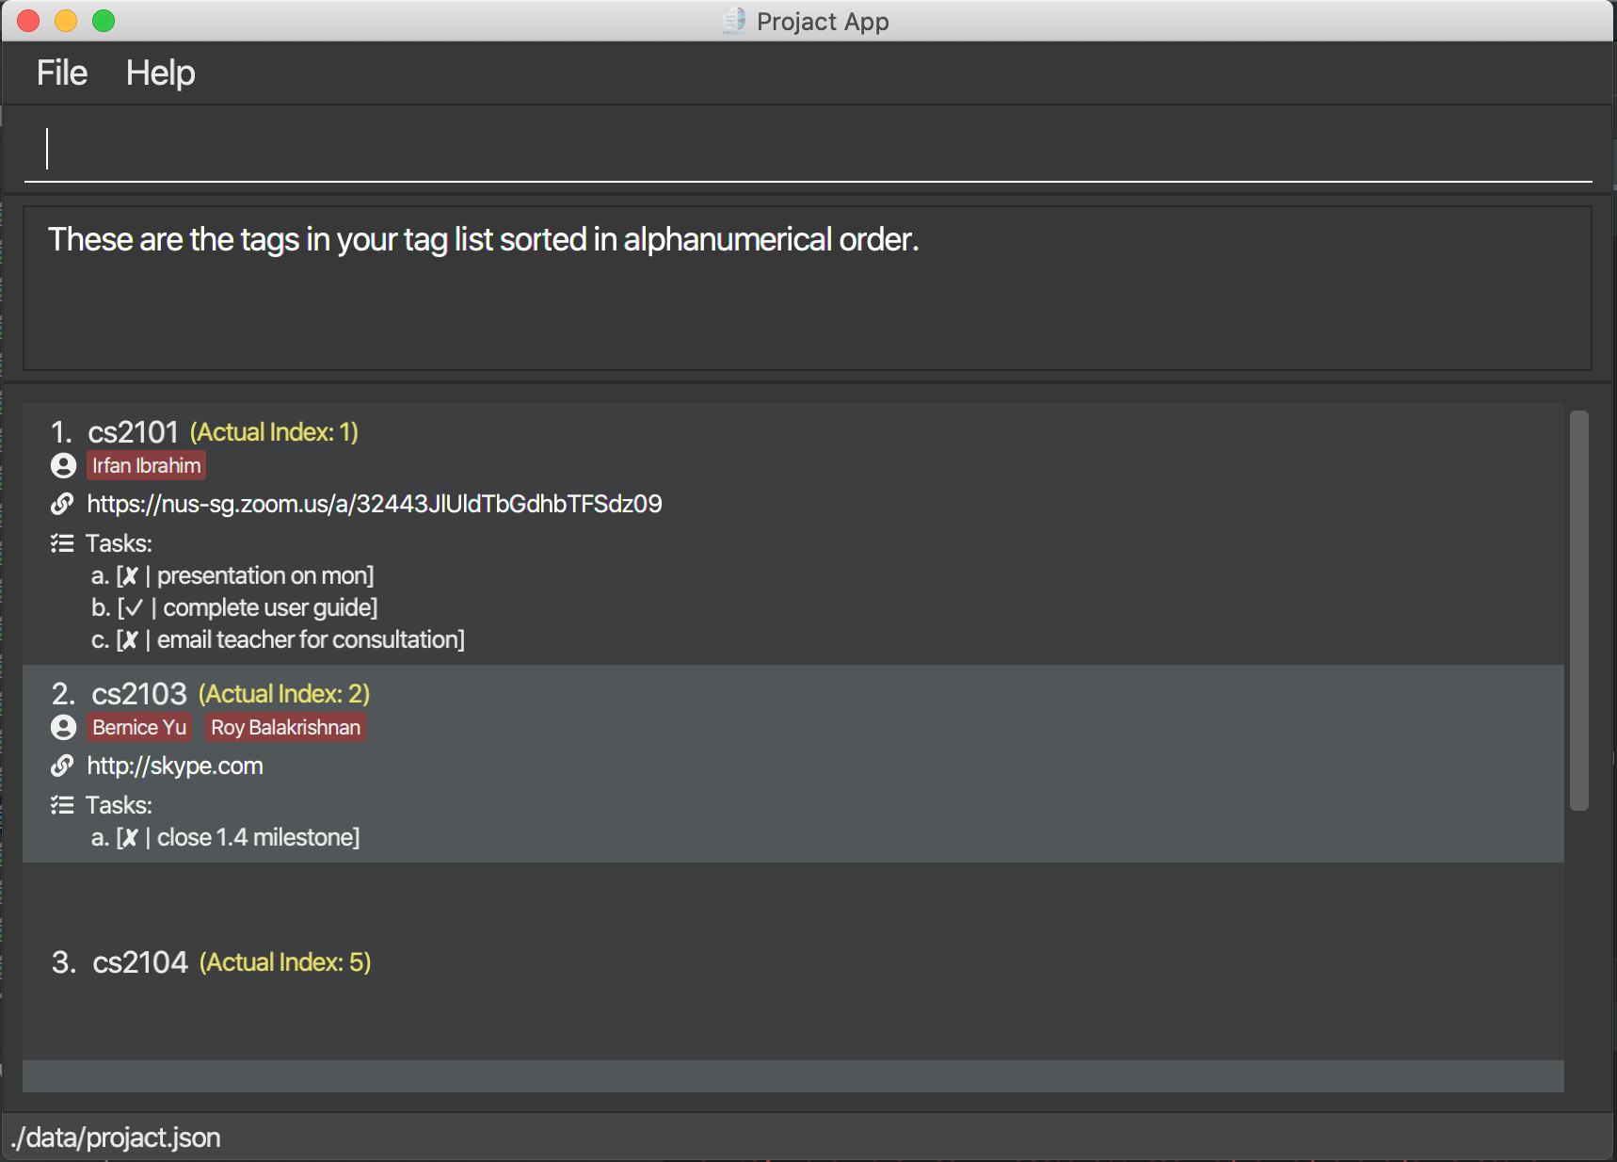Click the 'Tasks:' label under cs2101
1617x1162 pixels.
[x=119, y=543]
